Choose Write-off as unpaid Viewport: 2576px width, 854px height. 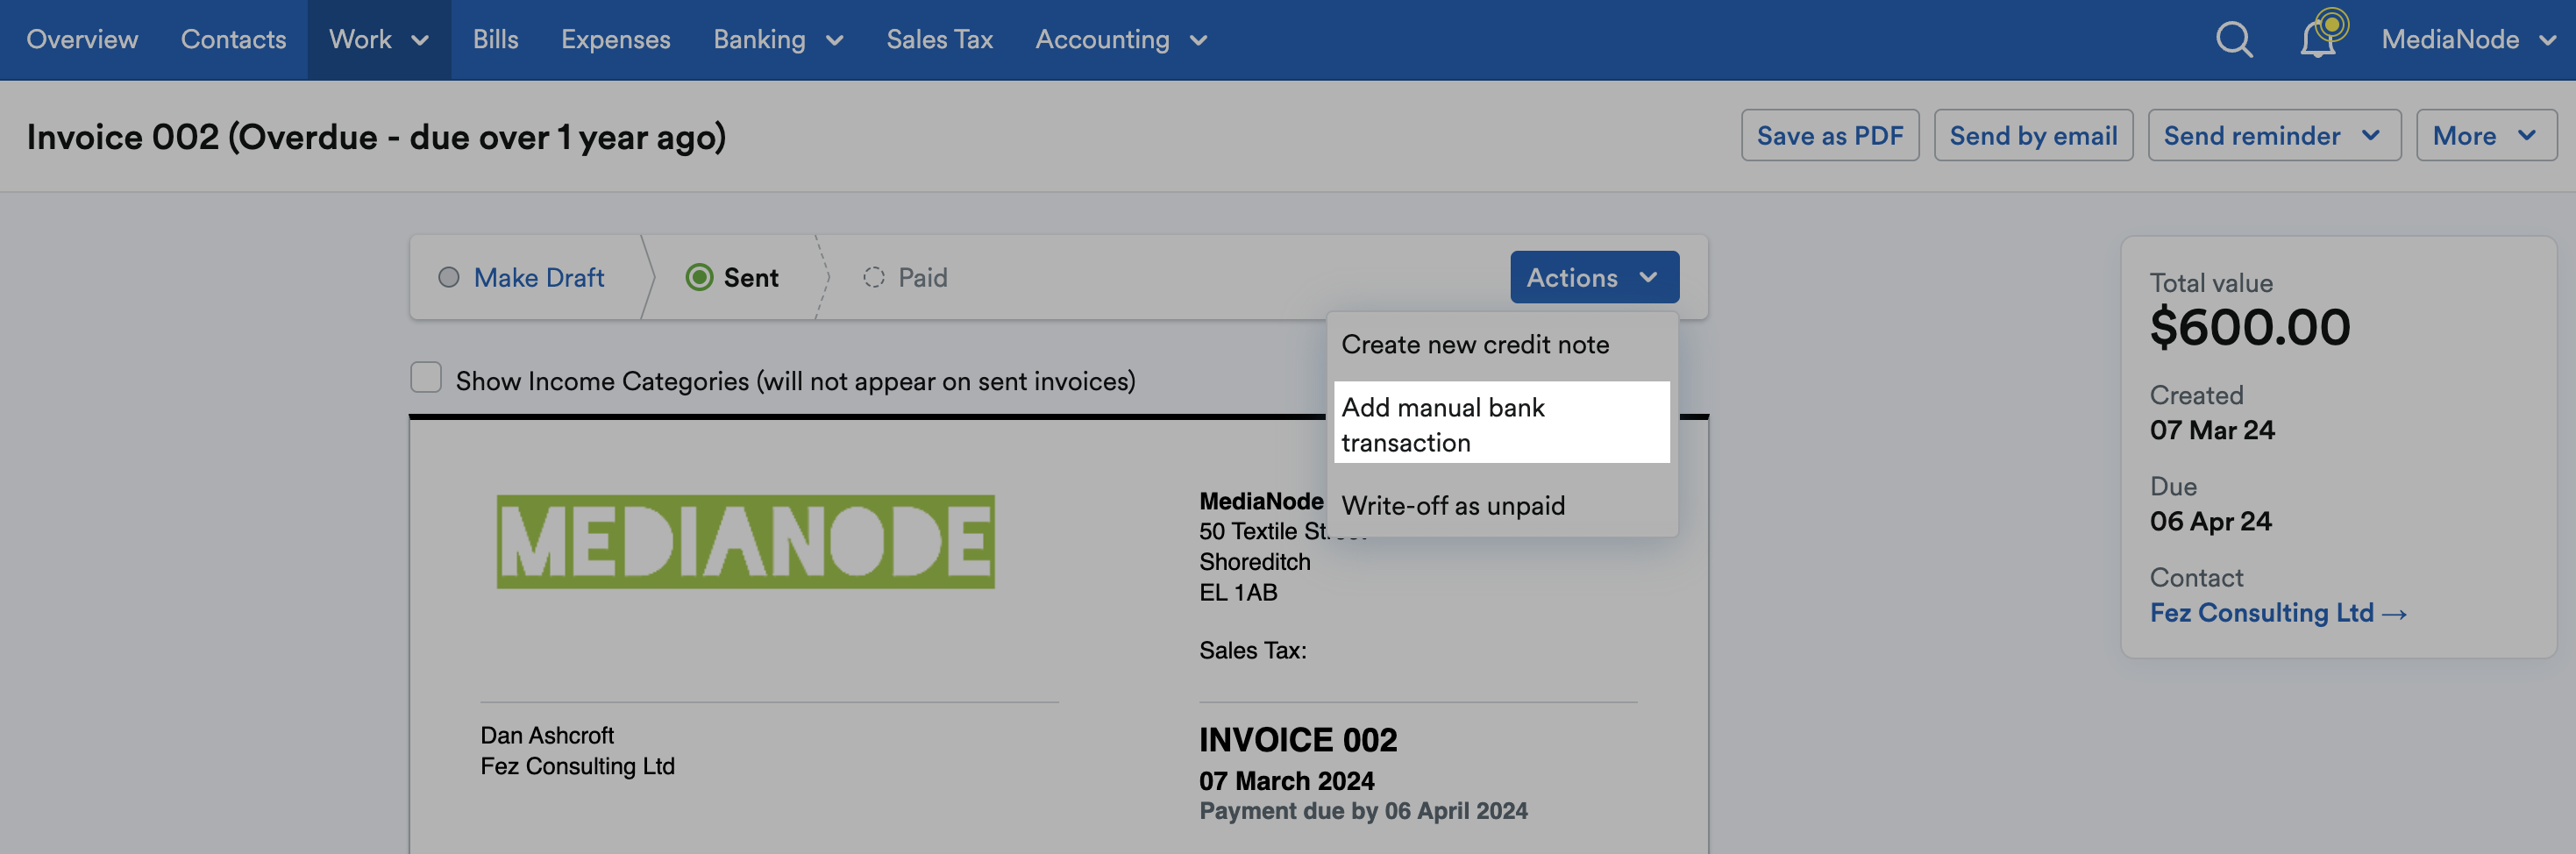[1501, 506]
